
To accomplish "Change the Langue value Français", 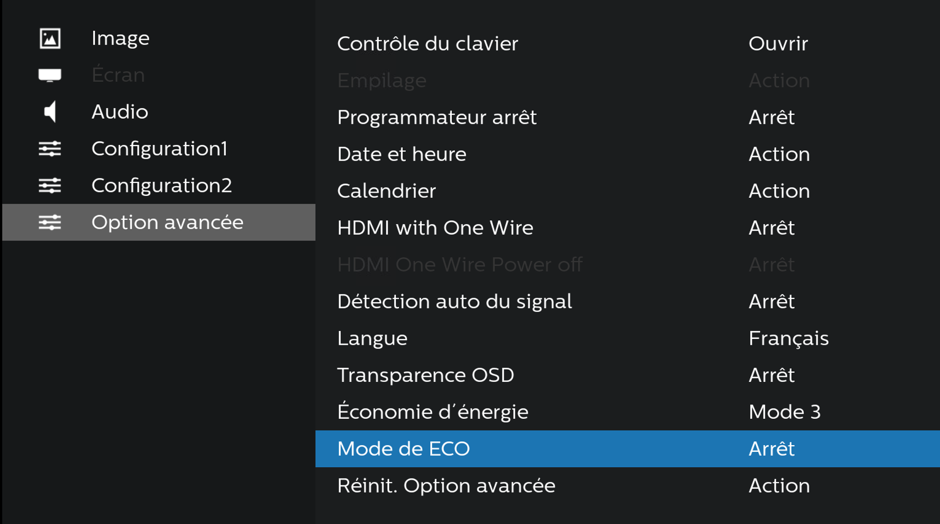I will point(788,338).
